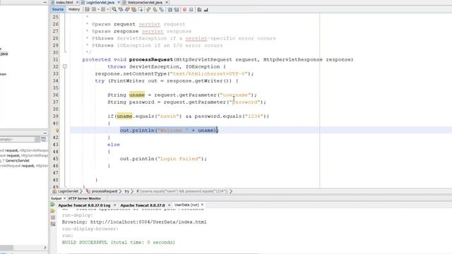Close the Output panel tab

[x=64, y=198]
